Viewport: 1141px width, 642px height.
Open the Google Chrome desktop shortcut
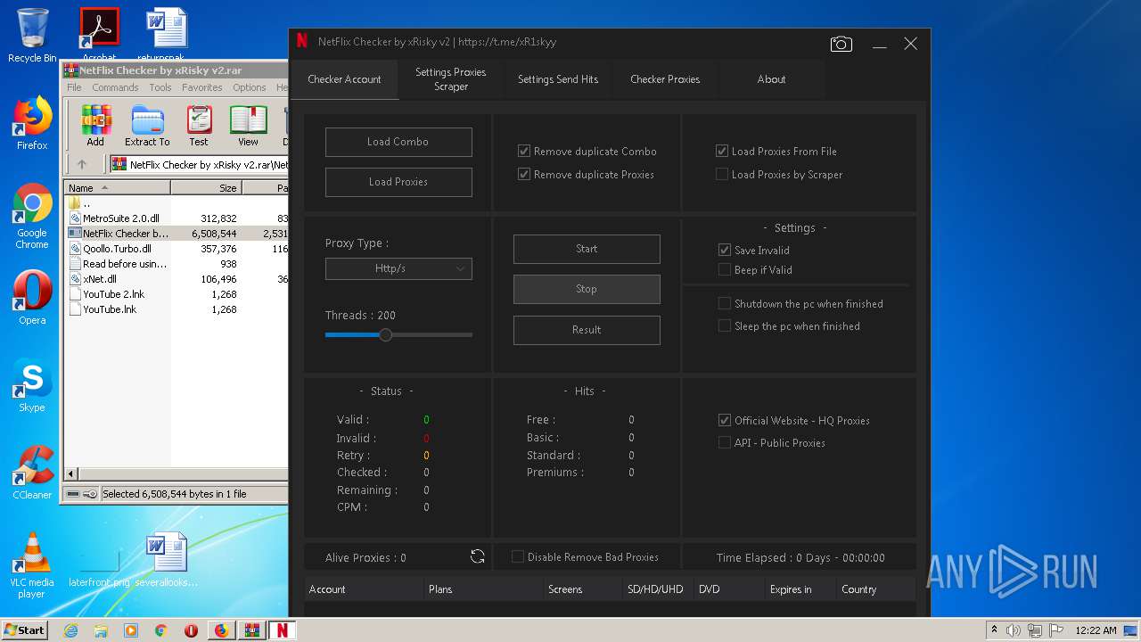(32, 217)
